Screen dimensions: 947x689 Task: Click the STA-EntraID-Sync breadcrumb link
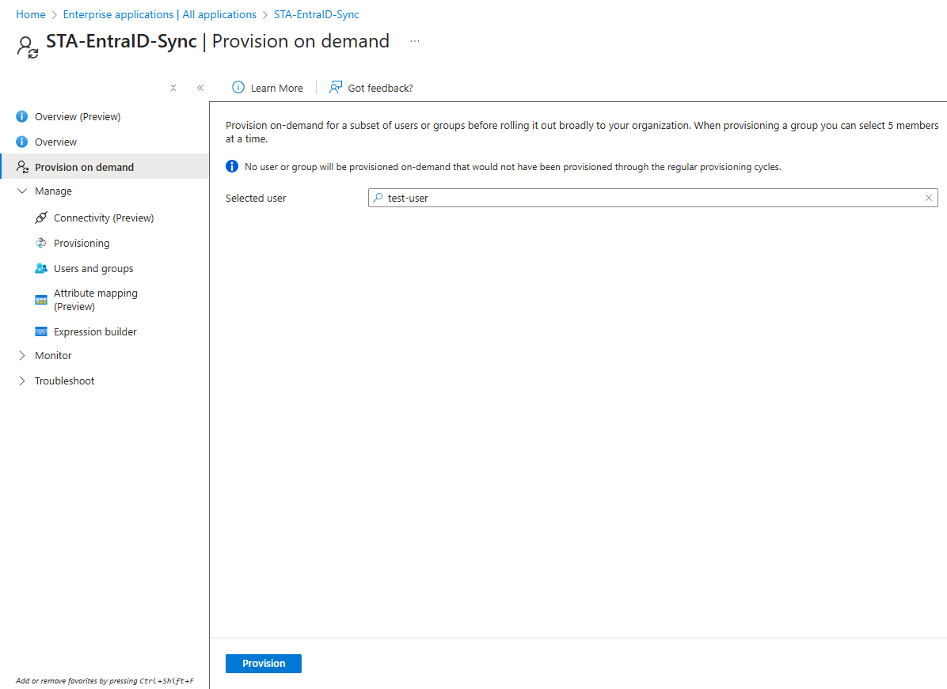[x=316, y=14]
